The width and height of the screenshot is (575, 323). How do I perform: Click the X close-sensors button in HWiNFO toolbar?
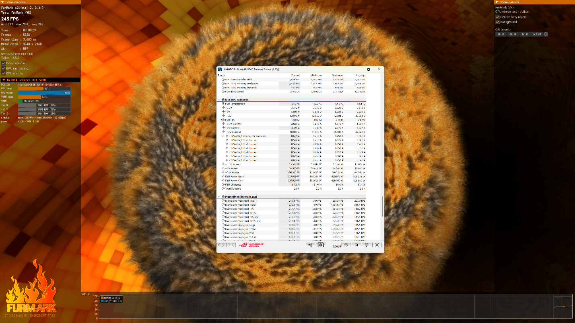pyautogui.click(x=377, y=245)
